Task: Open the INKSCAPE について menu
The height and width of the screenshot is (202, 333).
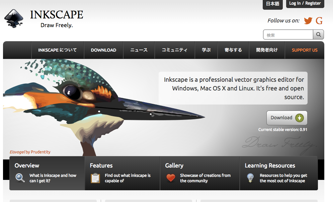Action: [x=58, y=50]
